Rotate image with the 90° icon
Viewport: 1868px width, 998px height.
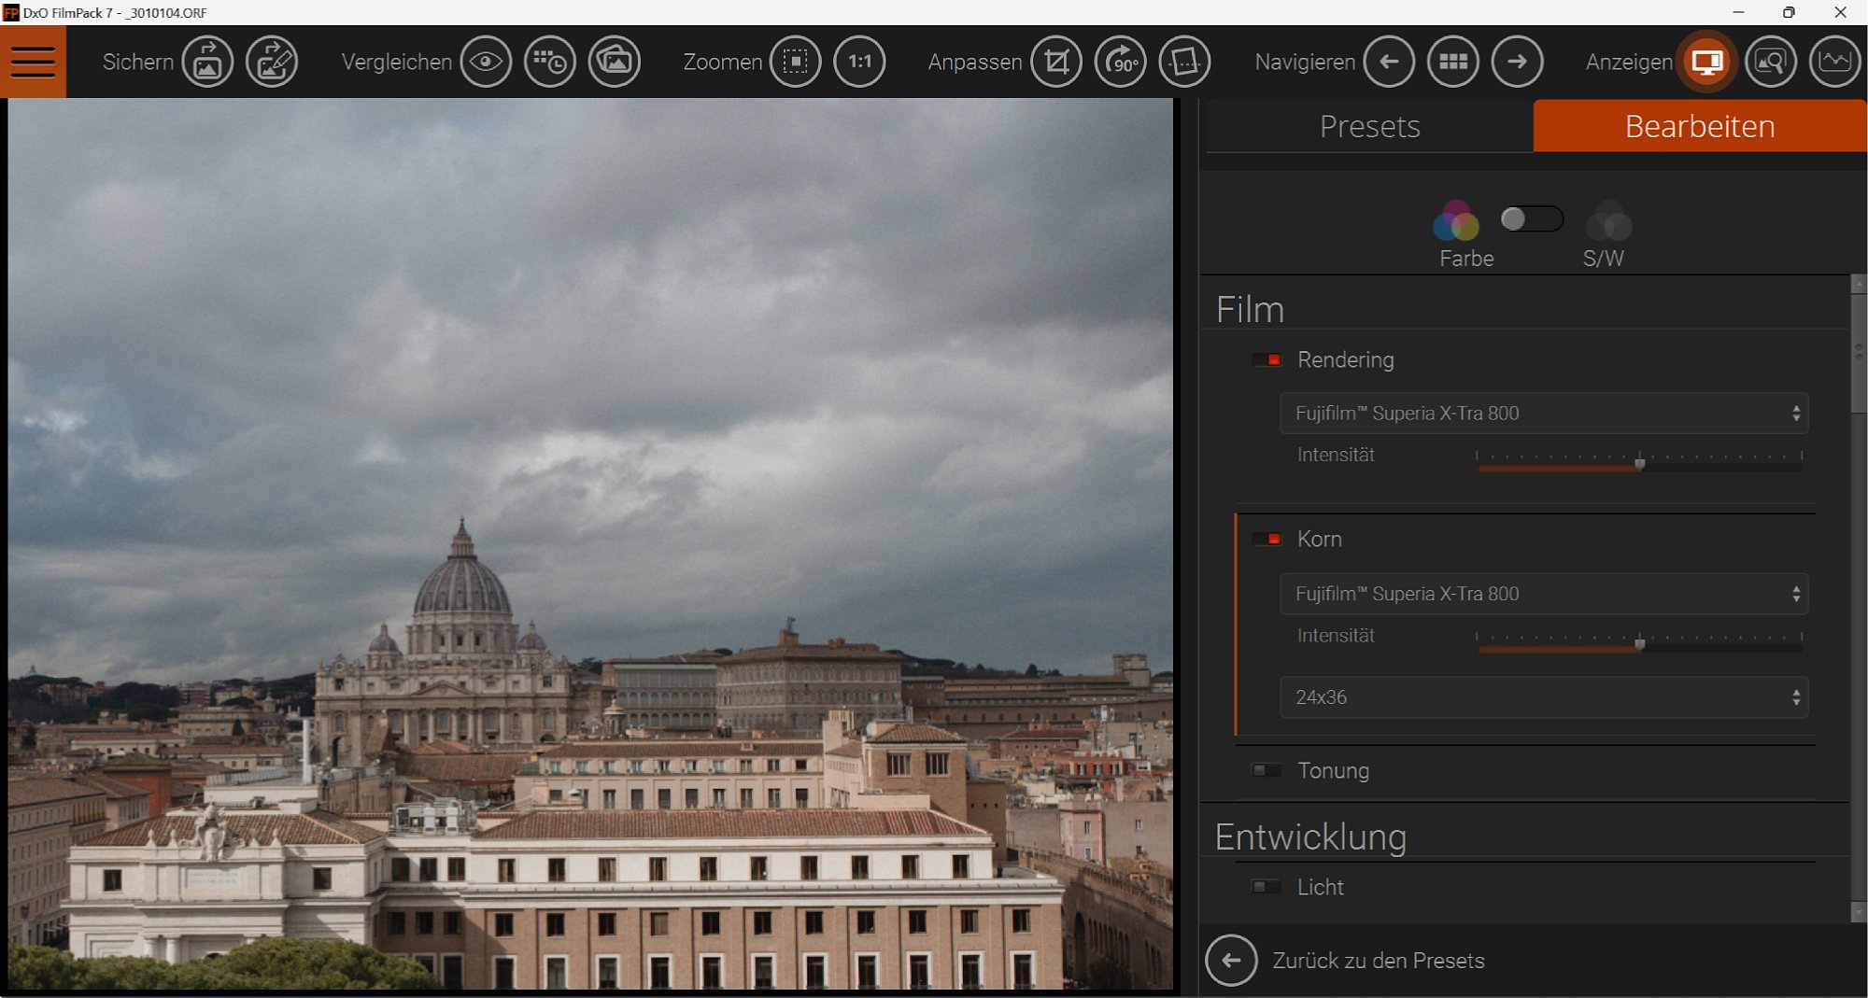(x=1121, y=62)
